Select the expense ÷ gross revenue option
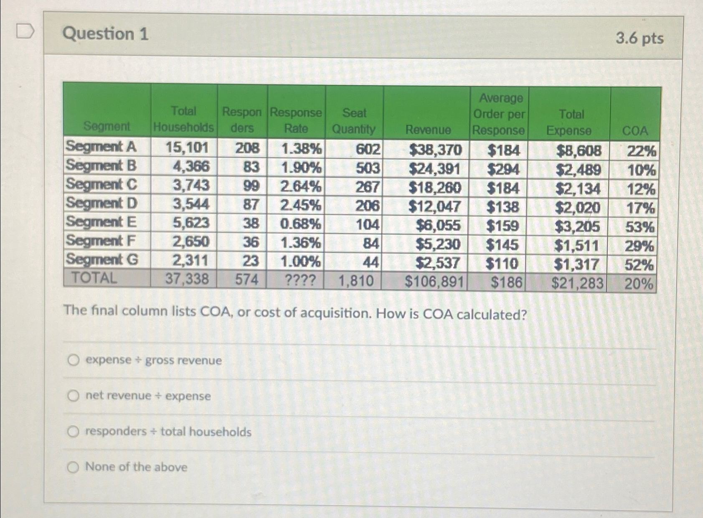 74,360
